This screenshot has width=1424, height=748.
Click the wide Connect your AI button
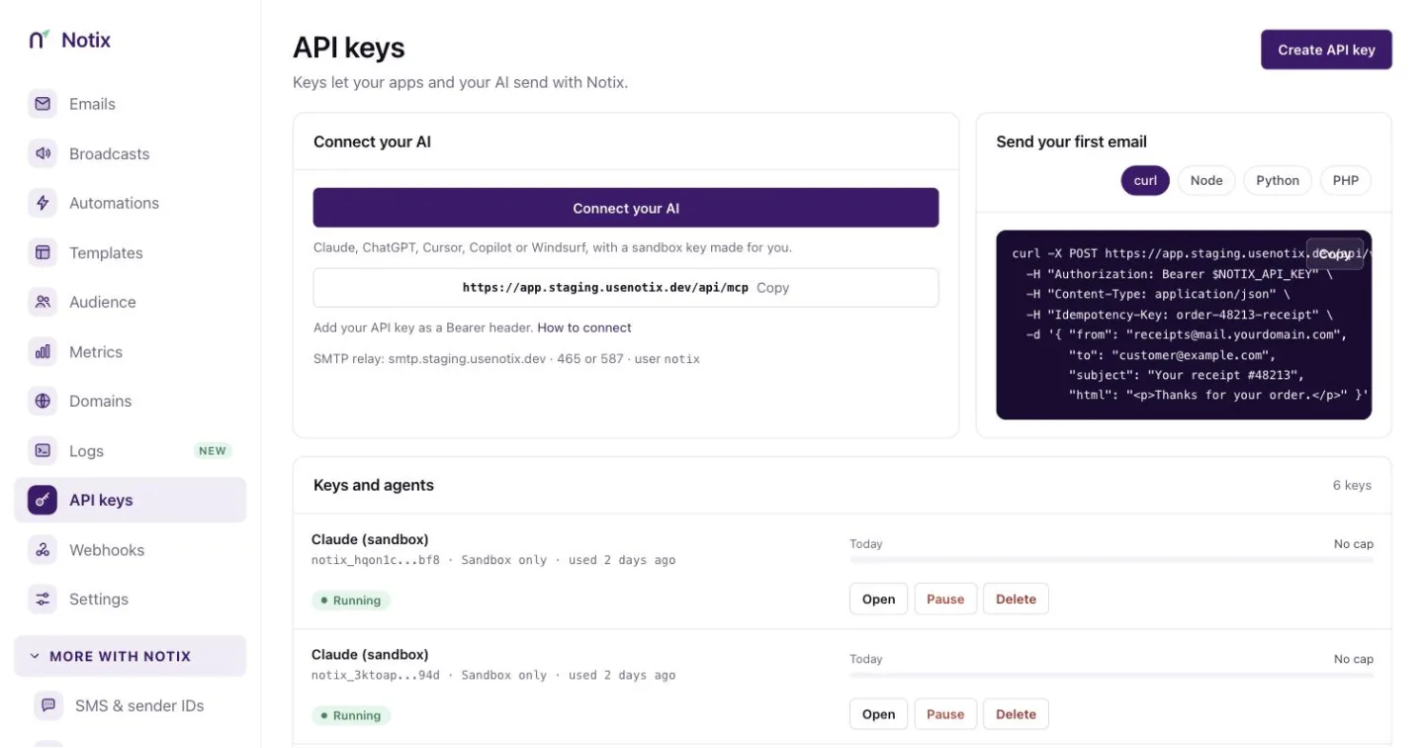pyautogui.click(x=626, y=208)
